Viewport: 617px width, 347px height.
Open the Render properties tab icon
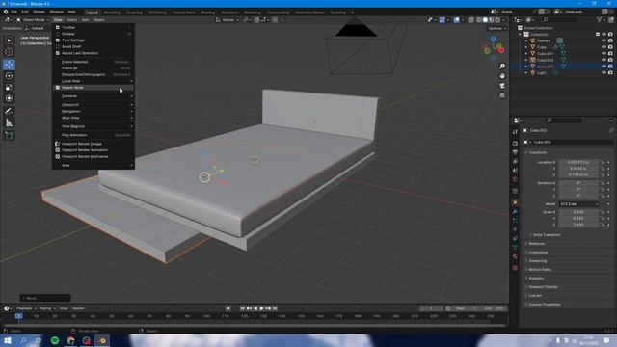pyautogui.click(x=515, y=143)
